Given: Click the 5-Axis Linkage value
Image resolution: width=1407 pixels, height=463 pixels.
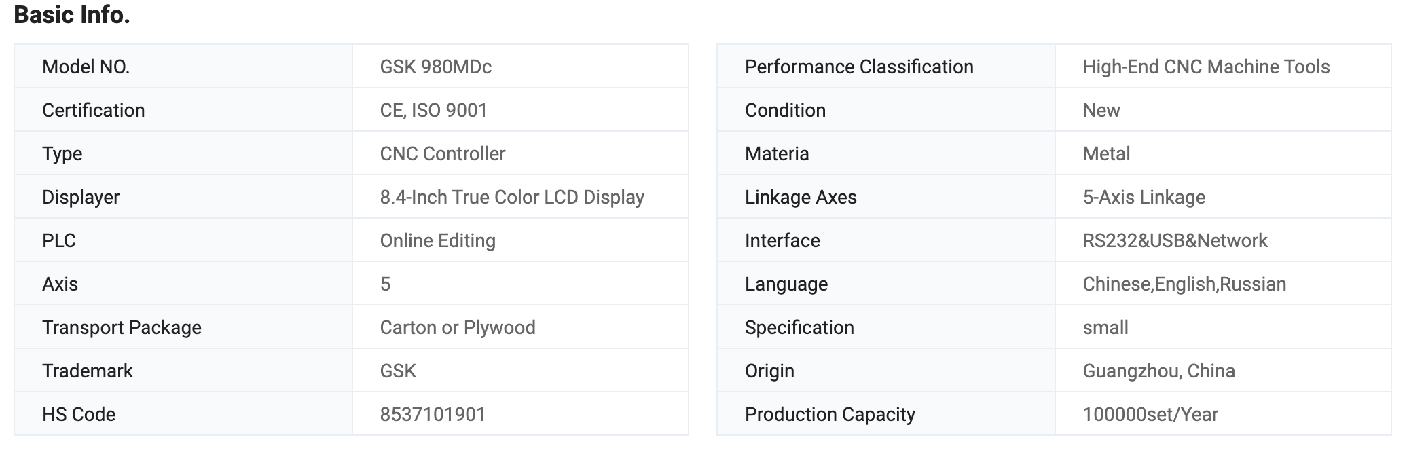Looking at the screenshot, I should pyautogui.click(x=1144, y=197).
